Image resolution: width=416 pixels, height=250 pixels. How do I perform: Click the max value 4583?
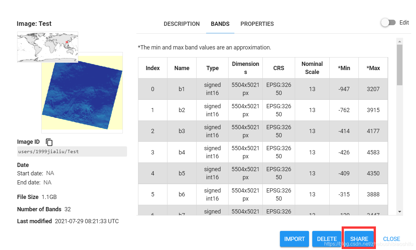pyautogui.click(x=373, y=152)
